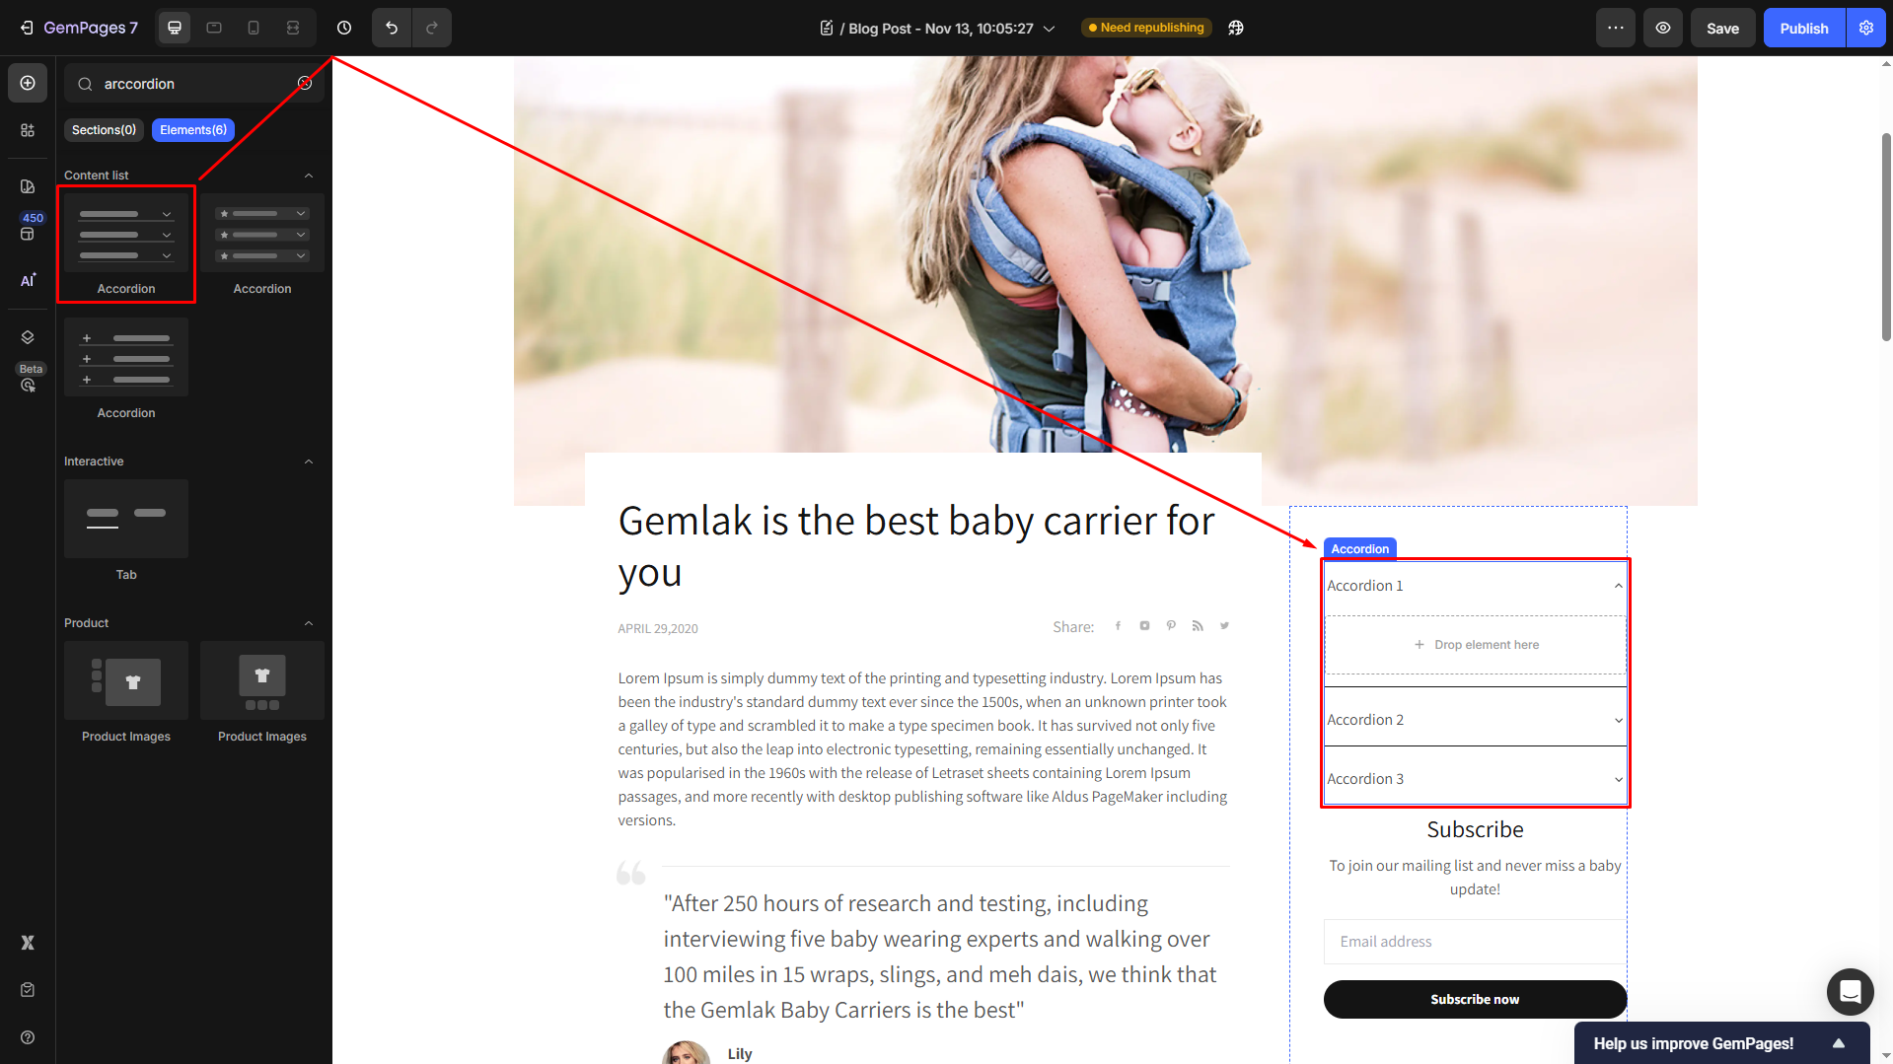1893x1064 pixels.
Task: Switch to desktop device view
Action: pyautogui.click(x=175, y=28)
